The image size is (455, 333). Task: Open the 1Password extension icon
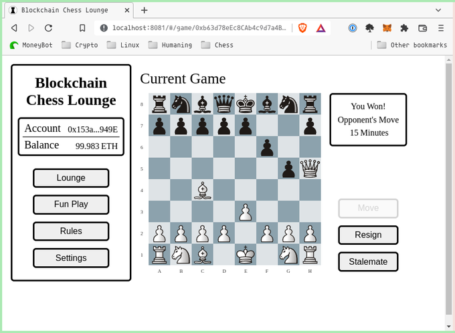point(353,28)
